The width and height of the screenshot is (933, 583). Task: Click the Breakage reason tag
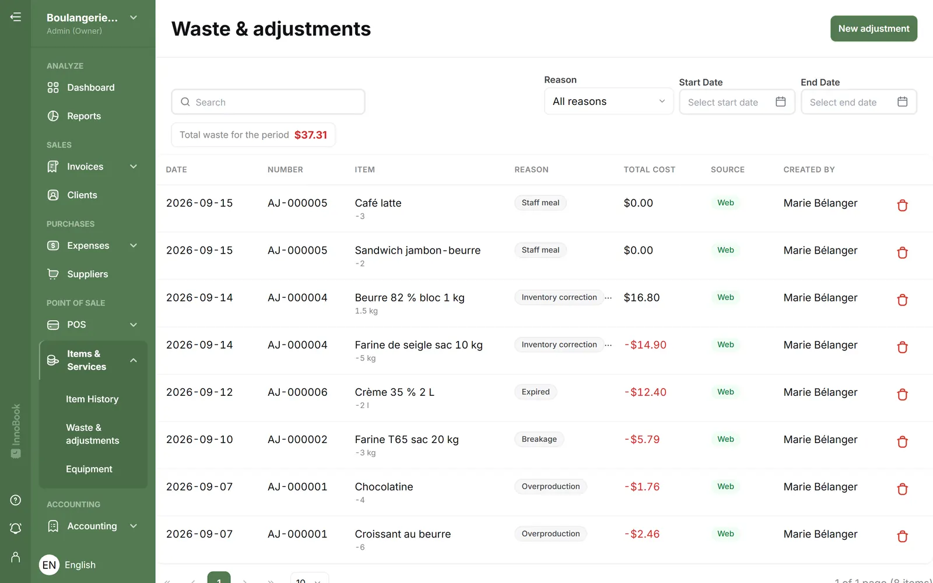pyautogui.click(x=539, y=439)
